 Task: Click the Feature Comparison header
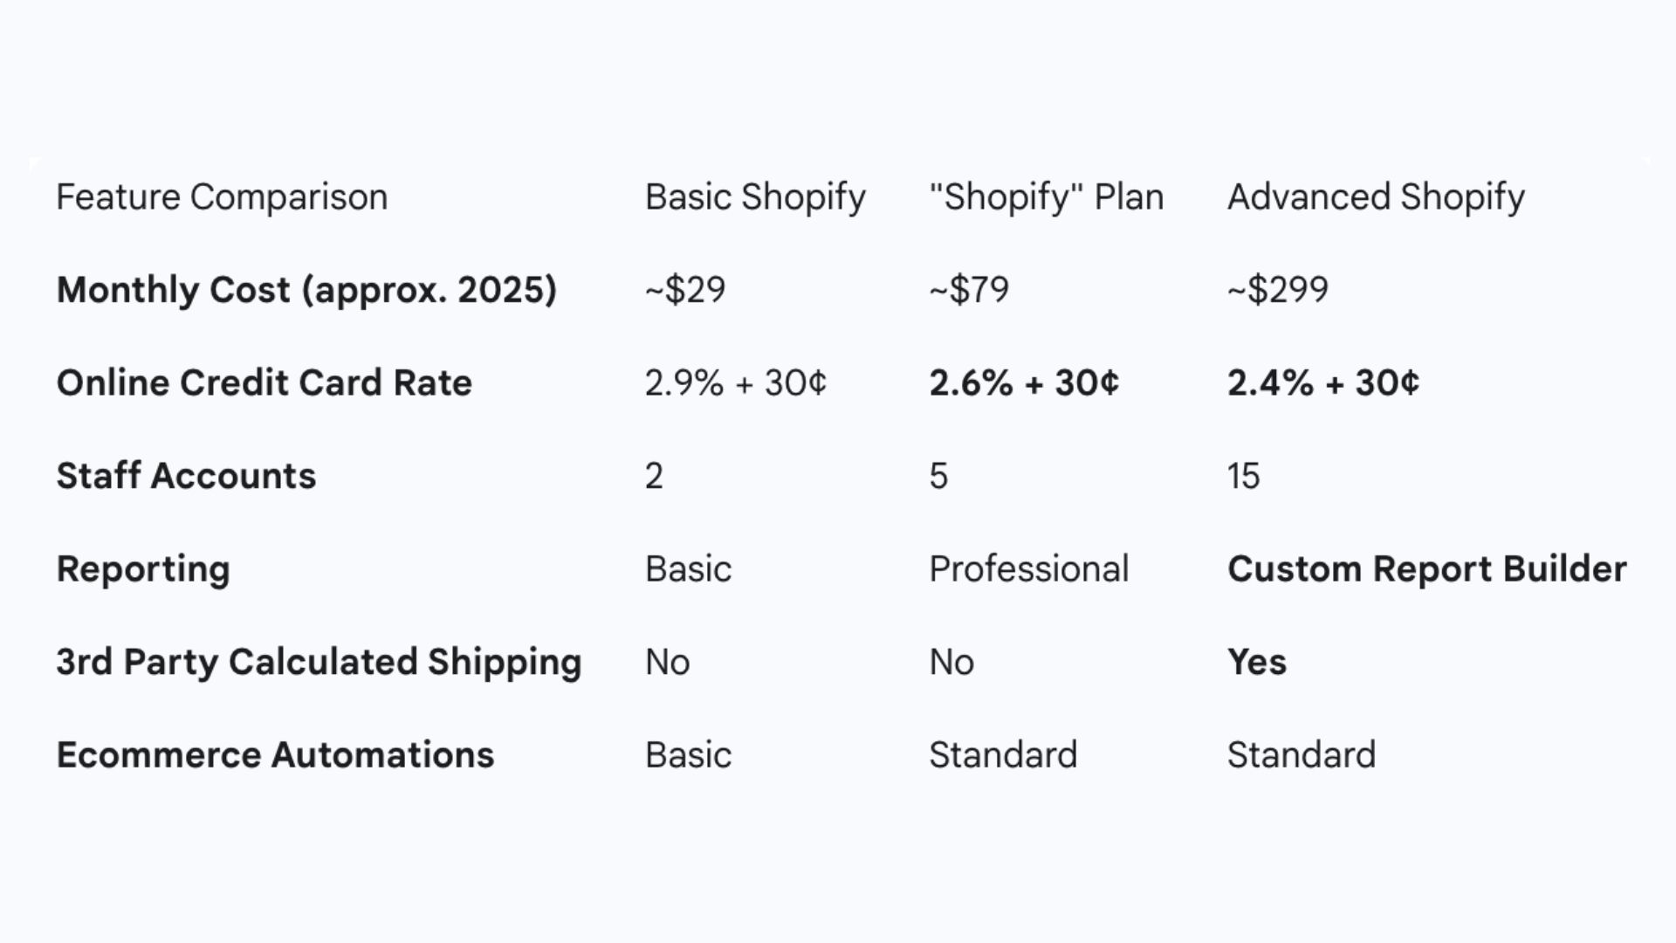(222, 197)
